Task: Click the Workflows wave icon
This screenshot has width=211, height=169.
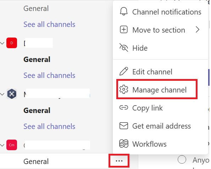Action: click(x=124, y=144)
